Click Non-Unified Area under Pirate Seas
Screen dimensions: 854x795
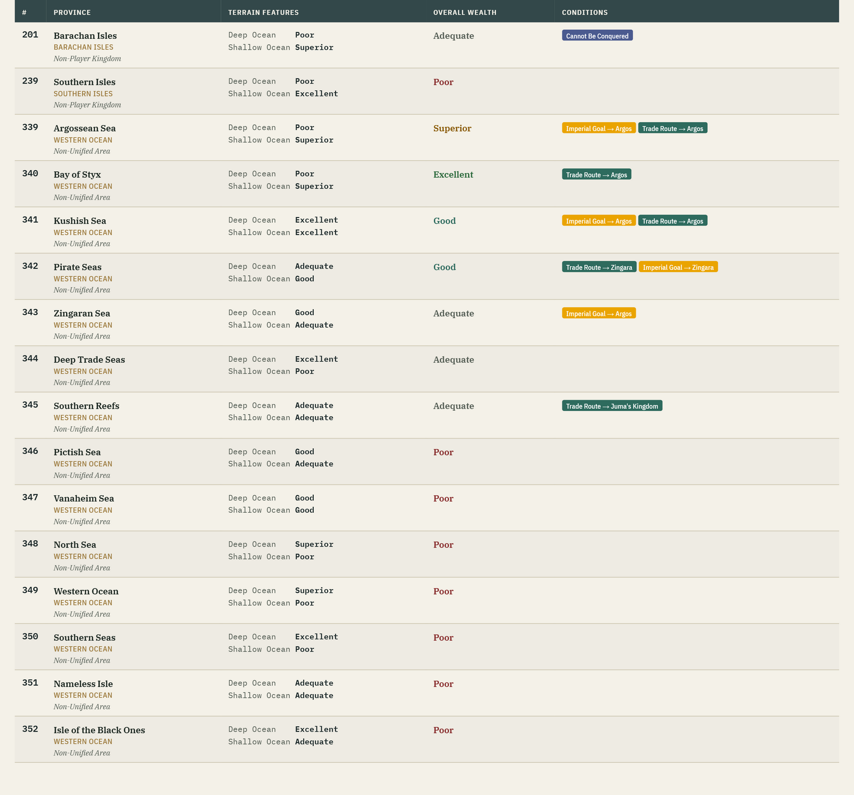click(82, 290)
